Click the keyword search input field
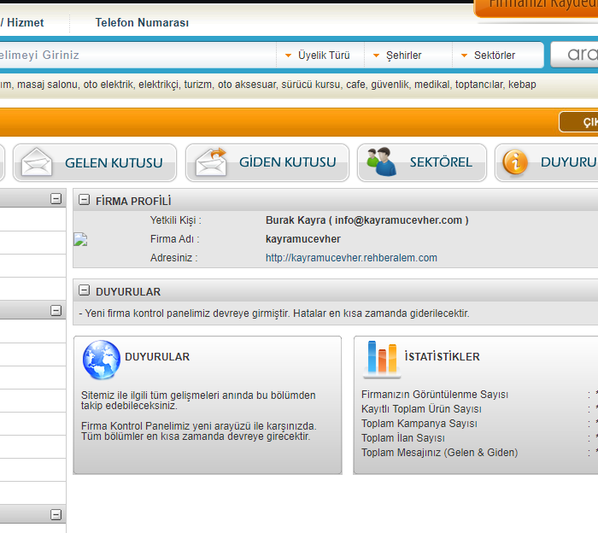598x533 pixels. [x=128, y=56]
